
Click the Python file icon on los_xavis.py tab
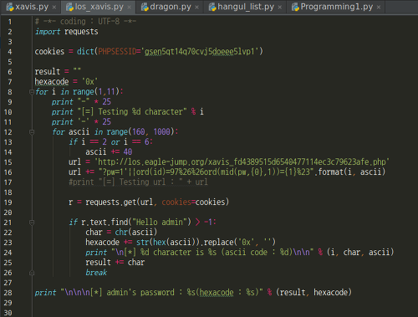[x=69, y=7]
